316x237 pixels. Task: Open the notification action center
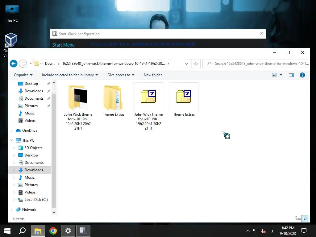tap(304, 231)
